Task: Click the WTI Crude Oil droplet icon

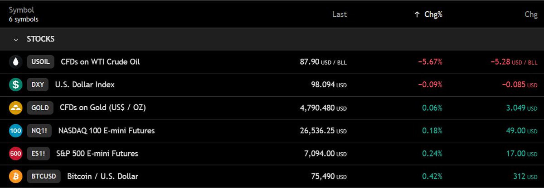Action: coord(16,62)
